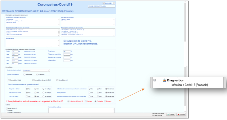Screen dimensions: 227x120
Task: Choose Consultation initiale radio button
Action: 9,80
